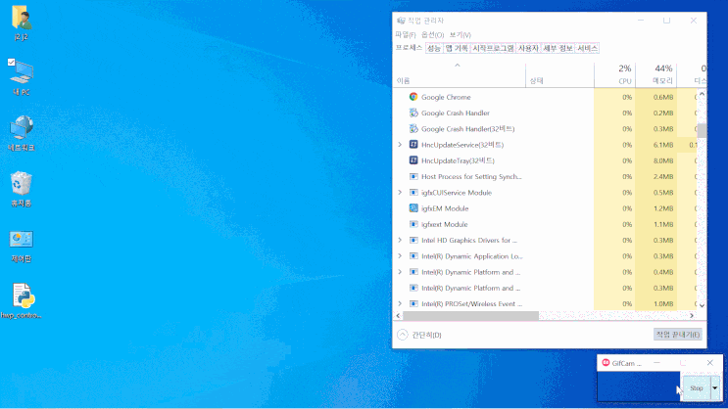
Task: Open the 보기(V) menu
Action: (x=461, y=35)
